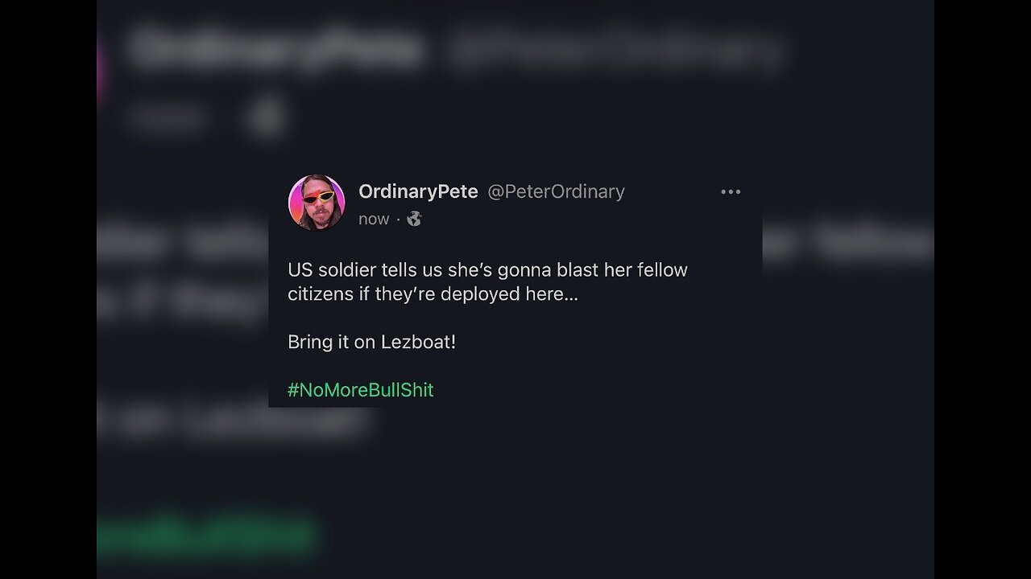Open the three-dot more options menu
Screen dimensions: 1031x579
coord(731,191)
